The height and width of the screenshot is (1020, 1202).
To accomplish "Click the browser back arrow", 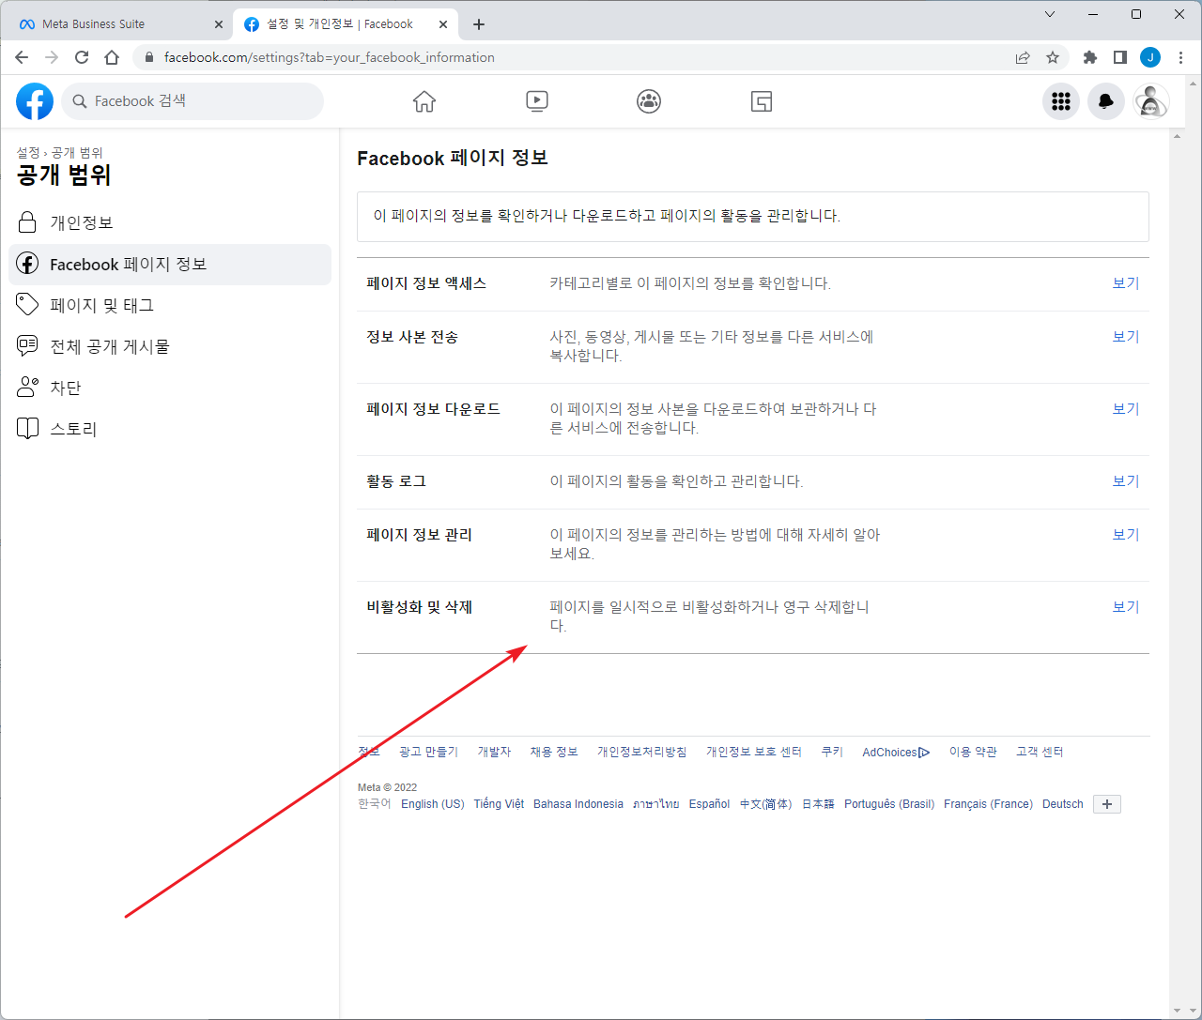I will click(x=22, y=57).
